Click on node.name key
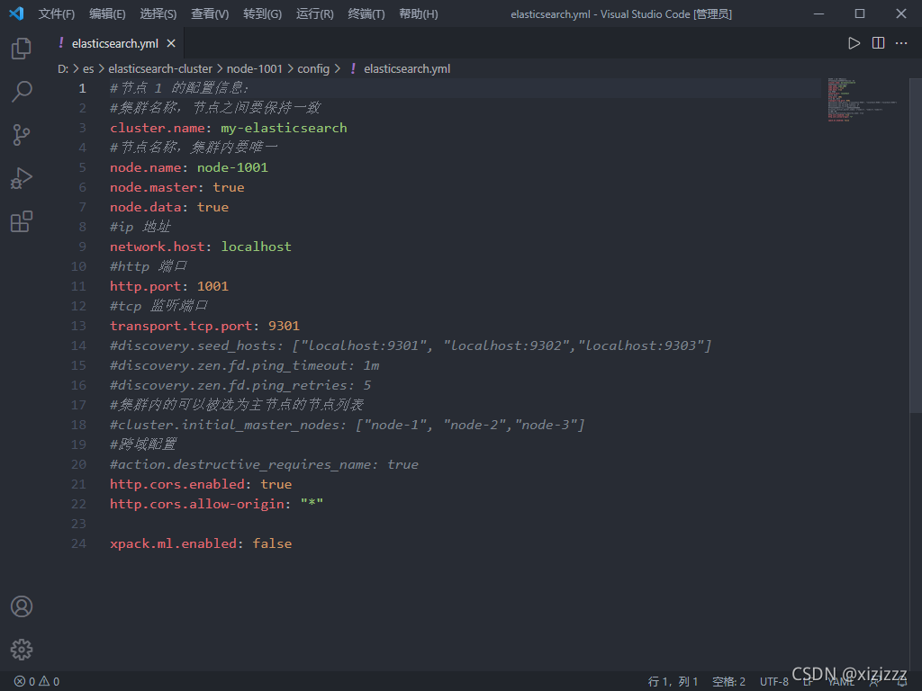The height and width of the screenshot is (691, 922). click(x=145, y=167)
